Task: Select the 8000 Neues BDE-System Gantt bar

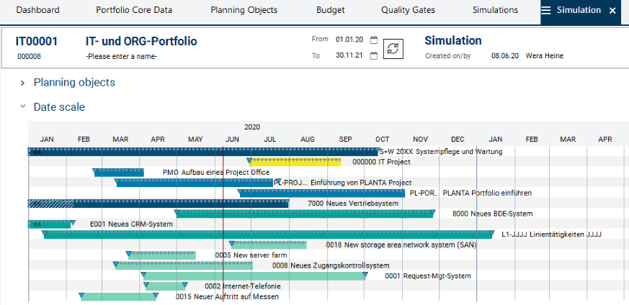Action: [x=304, y=214]
